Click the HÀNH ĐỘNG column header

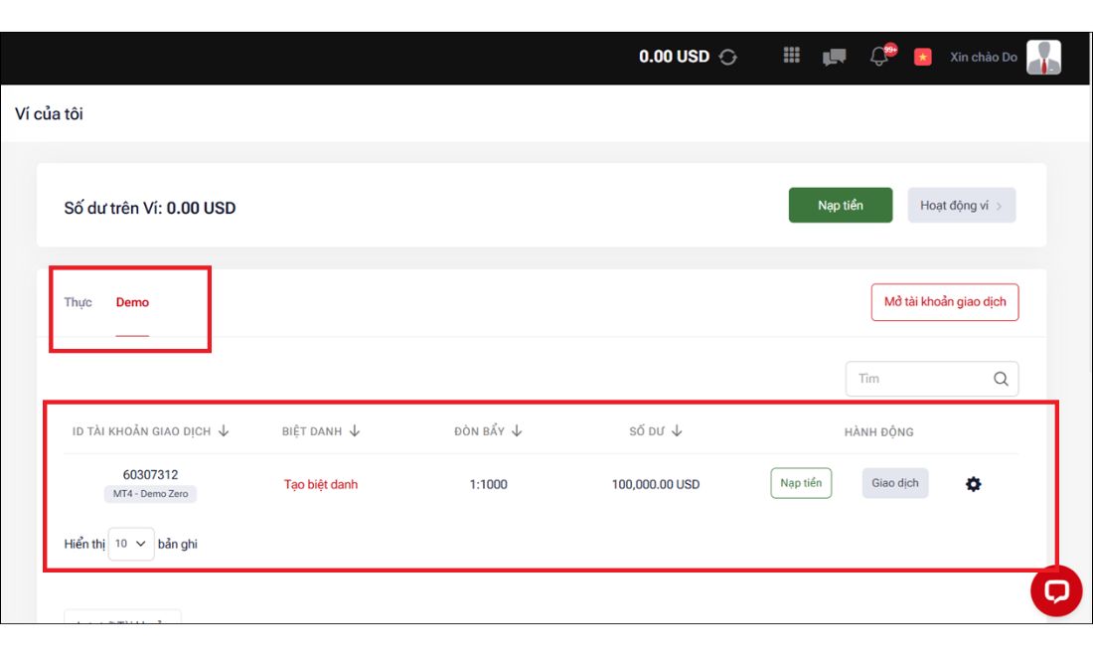click(878, 432)
